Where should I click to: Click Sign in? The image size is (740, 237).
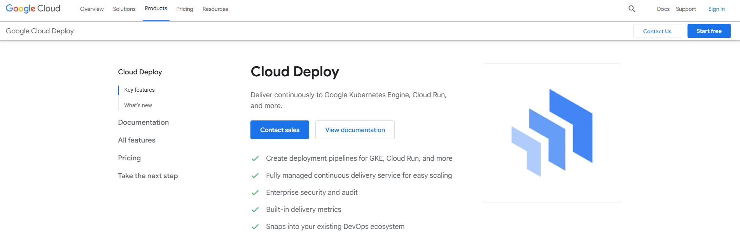pos(716,9)
